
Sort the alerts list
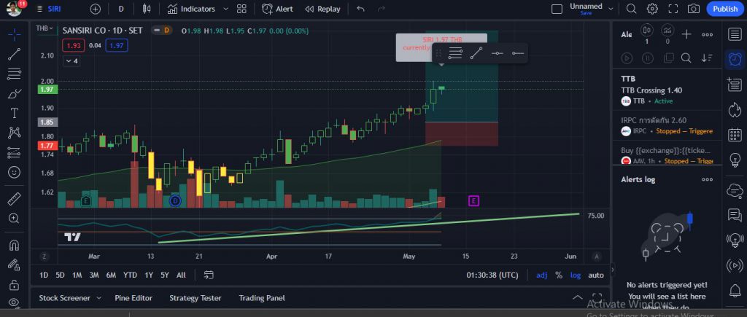[x=706, y=58]
